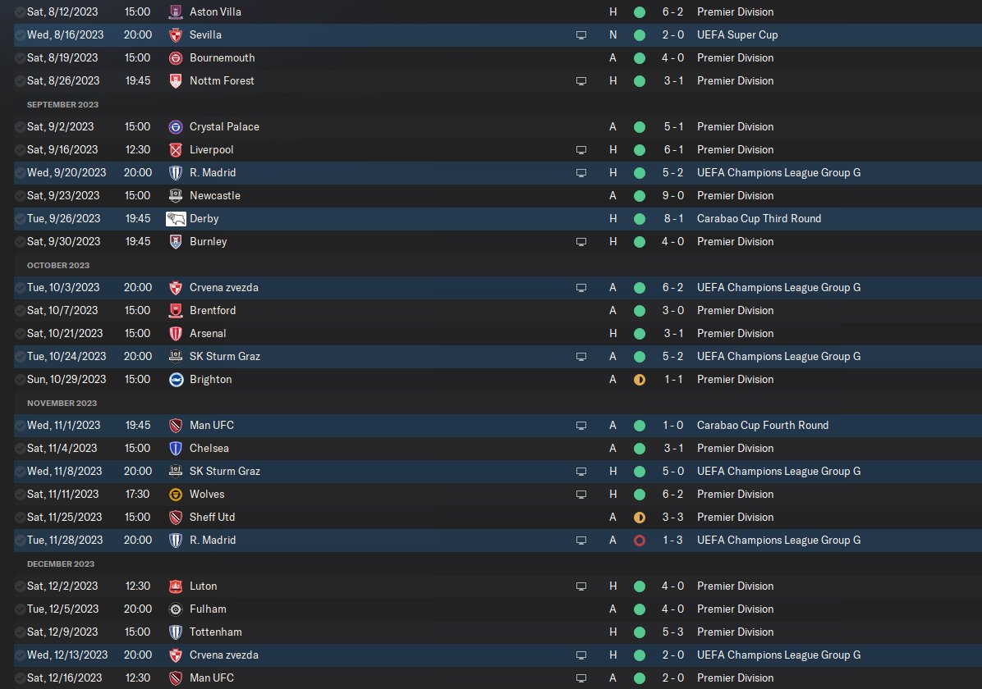Toggle the checkmark beside Sat, 9/2/2023
Image resolution: width=982 pixels, height=689 pixels.
21,127
